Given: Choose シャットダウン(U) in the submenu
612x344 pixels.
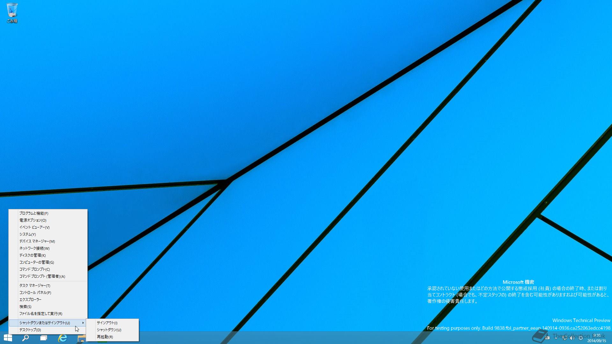Looking at the screenshot, I should (113, 330).
